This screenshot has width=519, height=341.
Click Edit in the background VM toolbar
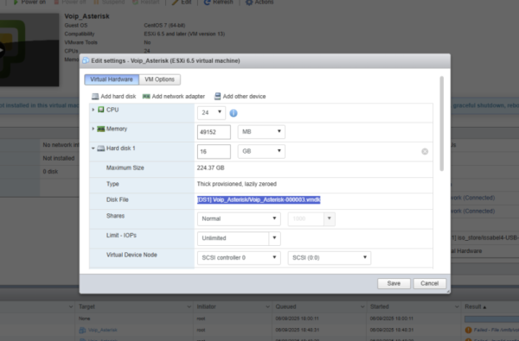(182, 2)
